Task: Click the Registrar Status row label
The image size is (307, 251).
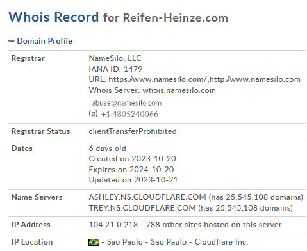Action: coord(40,131)
